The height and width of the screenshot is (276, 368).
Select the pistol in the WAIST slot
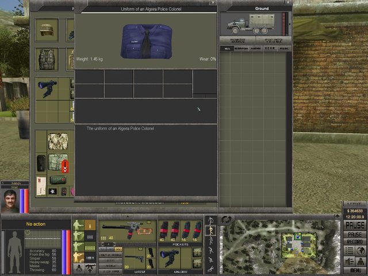pos(135,258)
